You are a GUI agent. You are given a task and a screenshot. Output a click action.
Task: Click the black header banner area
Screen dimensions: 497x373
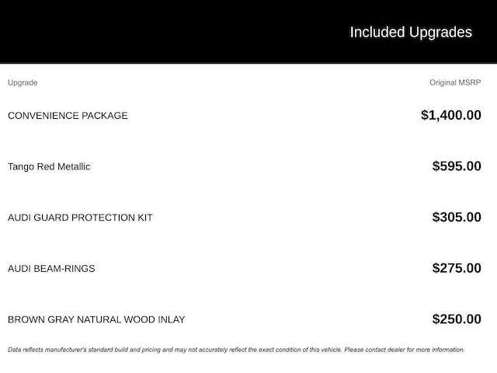pos(248,32)
